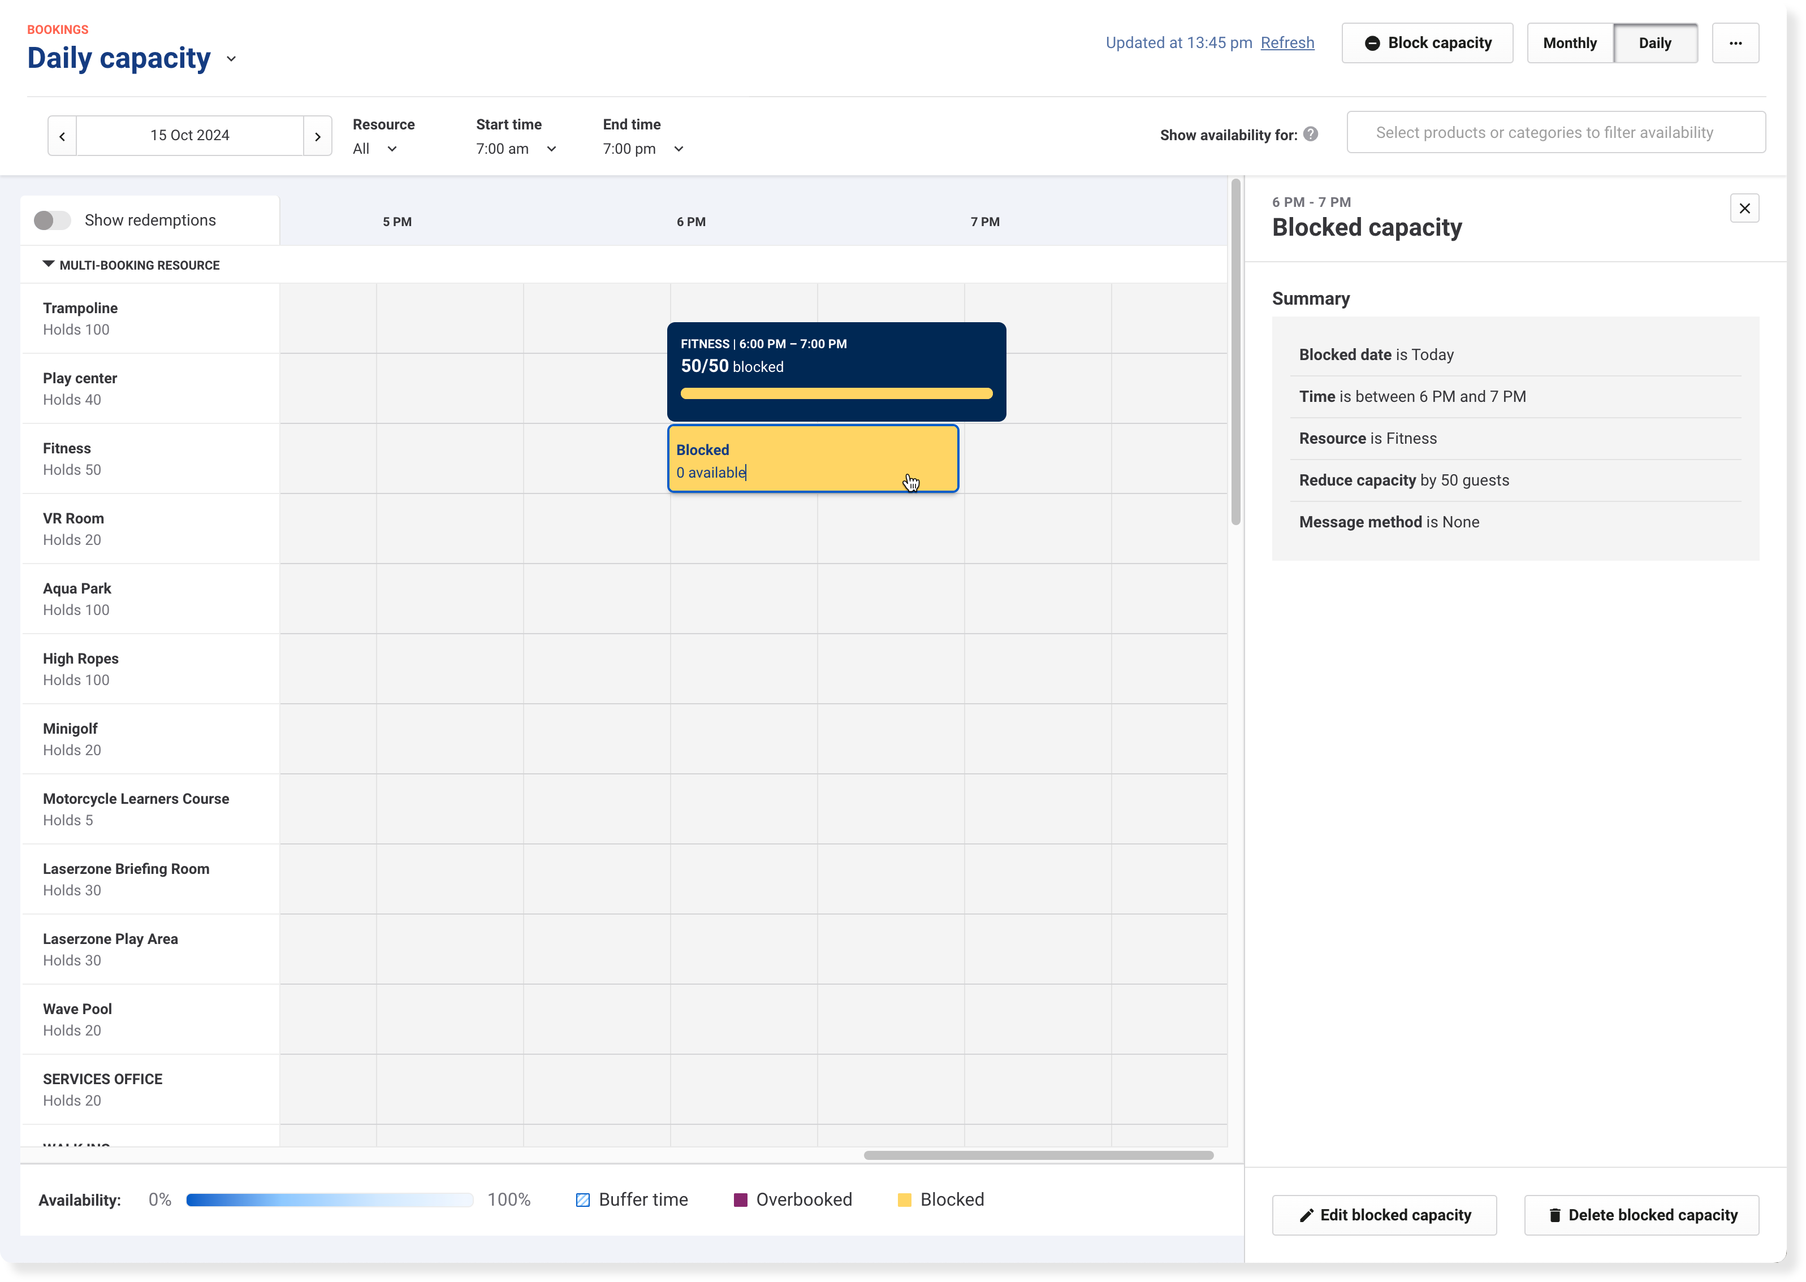Screen dimensions: 1806x1282
Task: Select the Fitness resource row label
Action: point(150,460)
